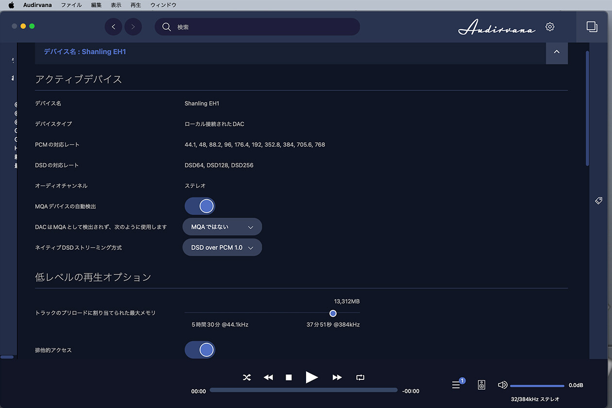The image size is (612, 408).
Task: Open the 再生 menu
Action: click(x=136, y=5)
